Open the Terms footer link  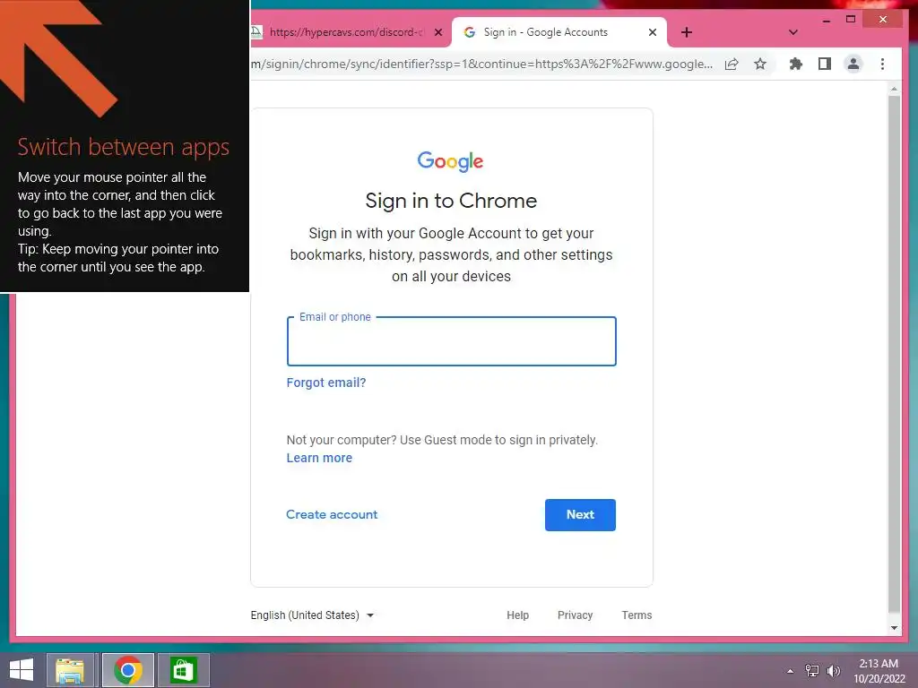coord(637,615)
